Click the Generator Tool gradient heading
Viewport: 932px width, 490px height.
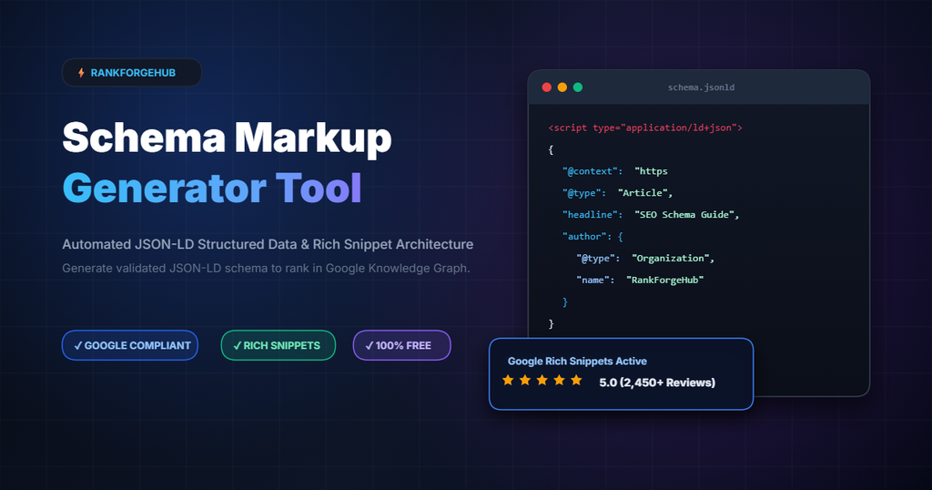[212, 188]
